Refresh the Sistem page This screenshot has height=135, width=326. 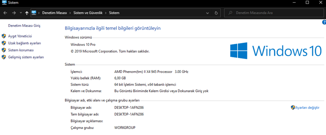coord(216,13)
